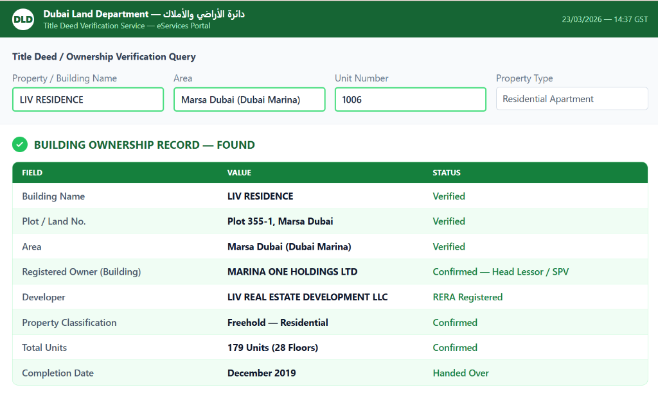Select the Registered Owner (Building) cell
This screenshot has height=394, width=658.
[x=82, y=272]
